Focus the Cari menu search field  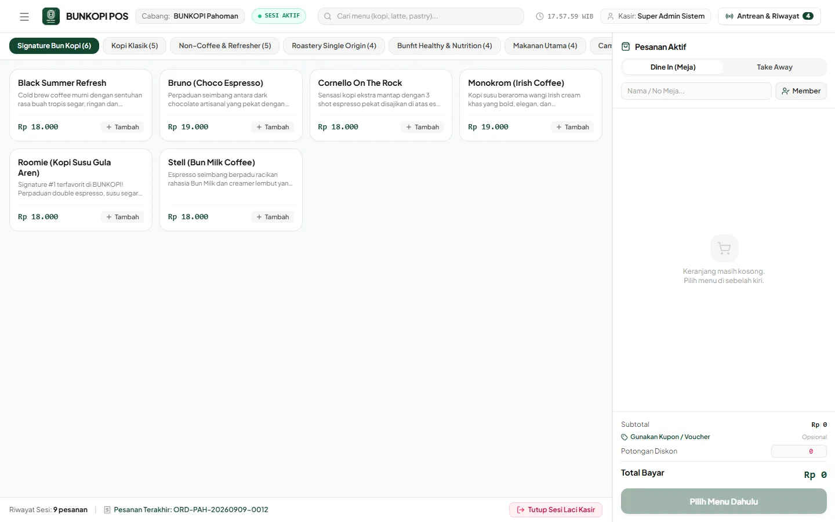click(x=421, y=16)
